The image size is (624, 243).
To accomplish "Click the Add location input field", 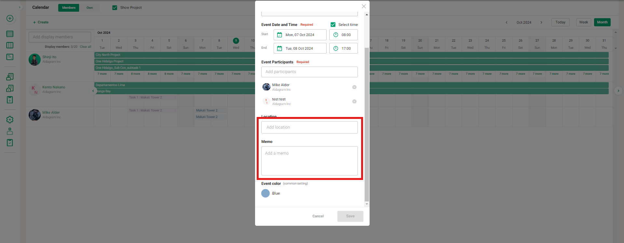I will pyautogui.click(x=309, y=127).
